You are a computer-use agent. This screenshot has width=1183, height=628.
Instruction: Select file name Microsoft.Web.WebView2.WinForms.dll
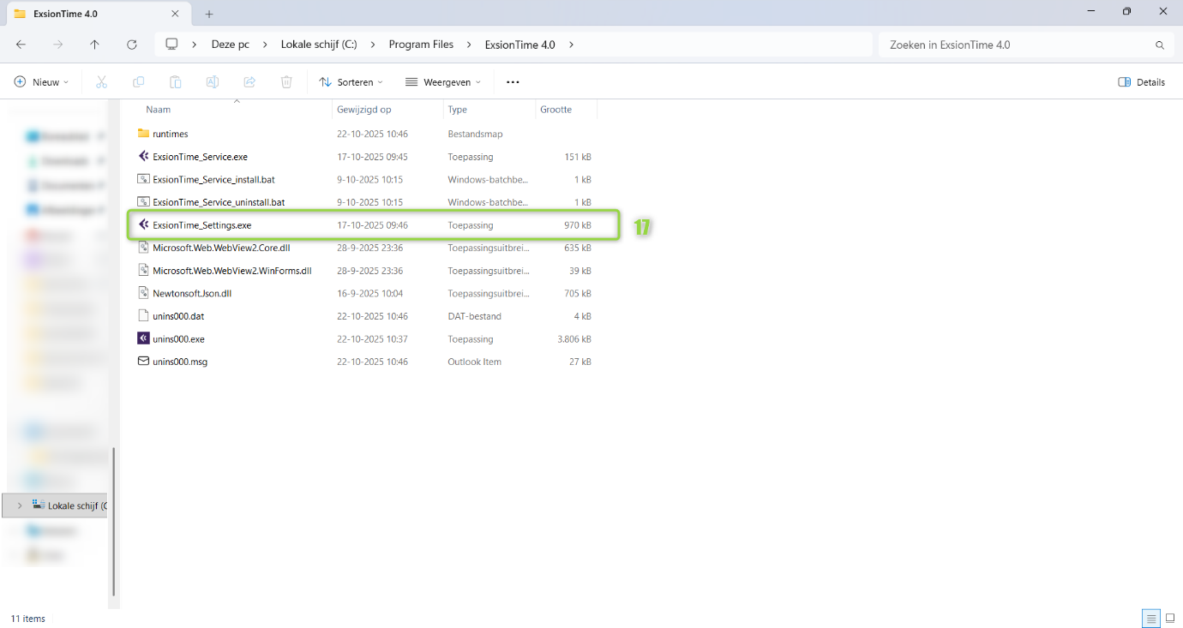(232, 270)
